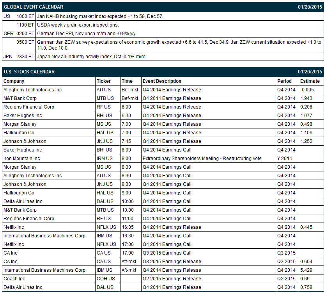Click M&T Bank Corp in the 10:00 row
This screenshot has height=294, width=326.
(x=20, y=210)
